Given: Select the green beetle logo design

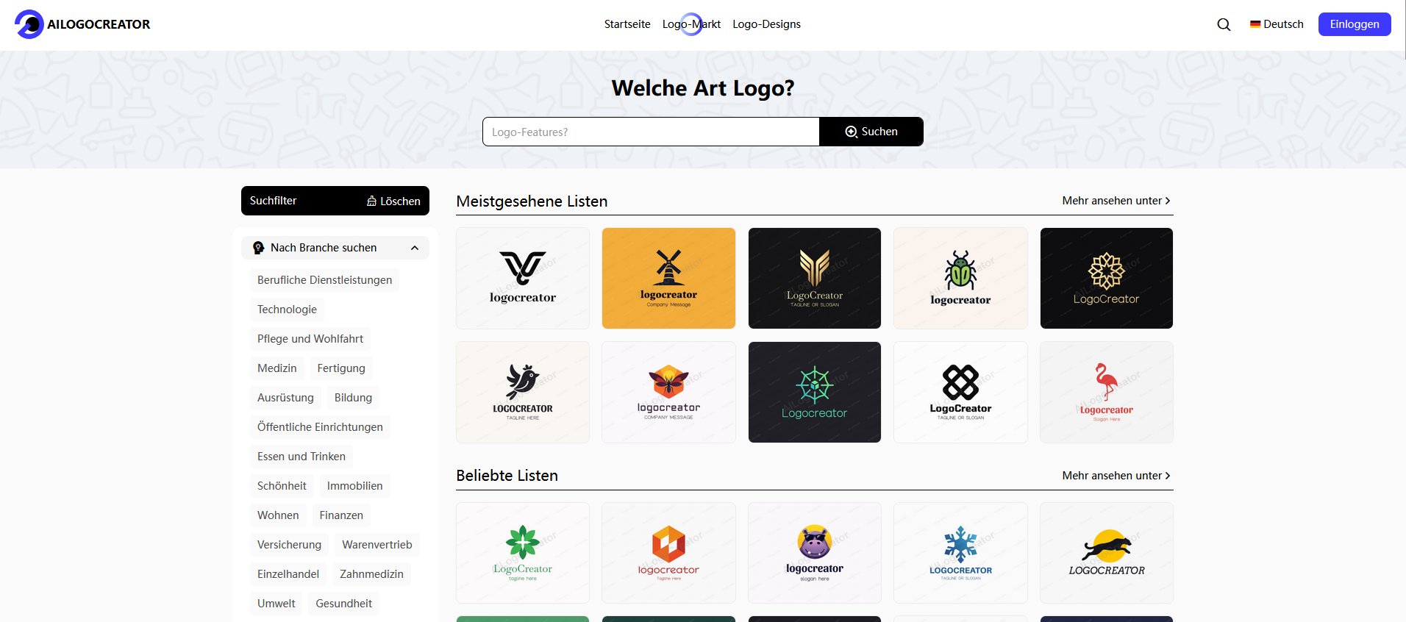Looking at the screenshot, I should coord(960,278).
